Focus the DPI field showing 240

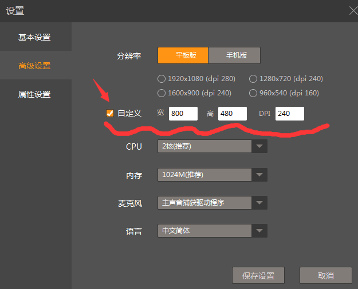click(290, 114)
